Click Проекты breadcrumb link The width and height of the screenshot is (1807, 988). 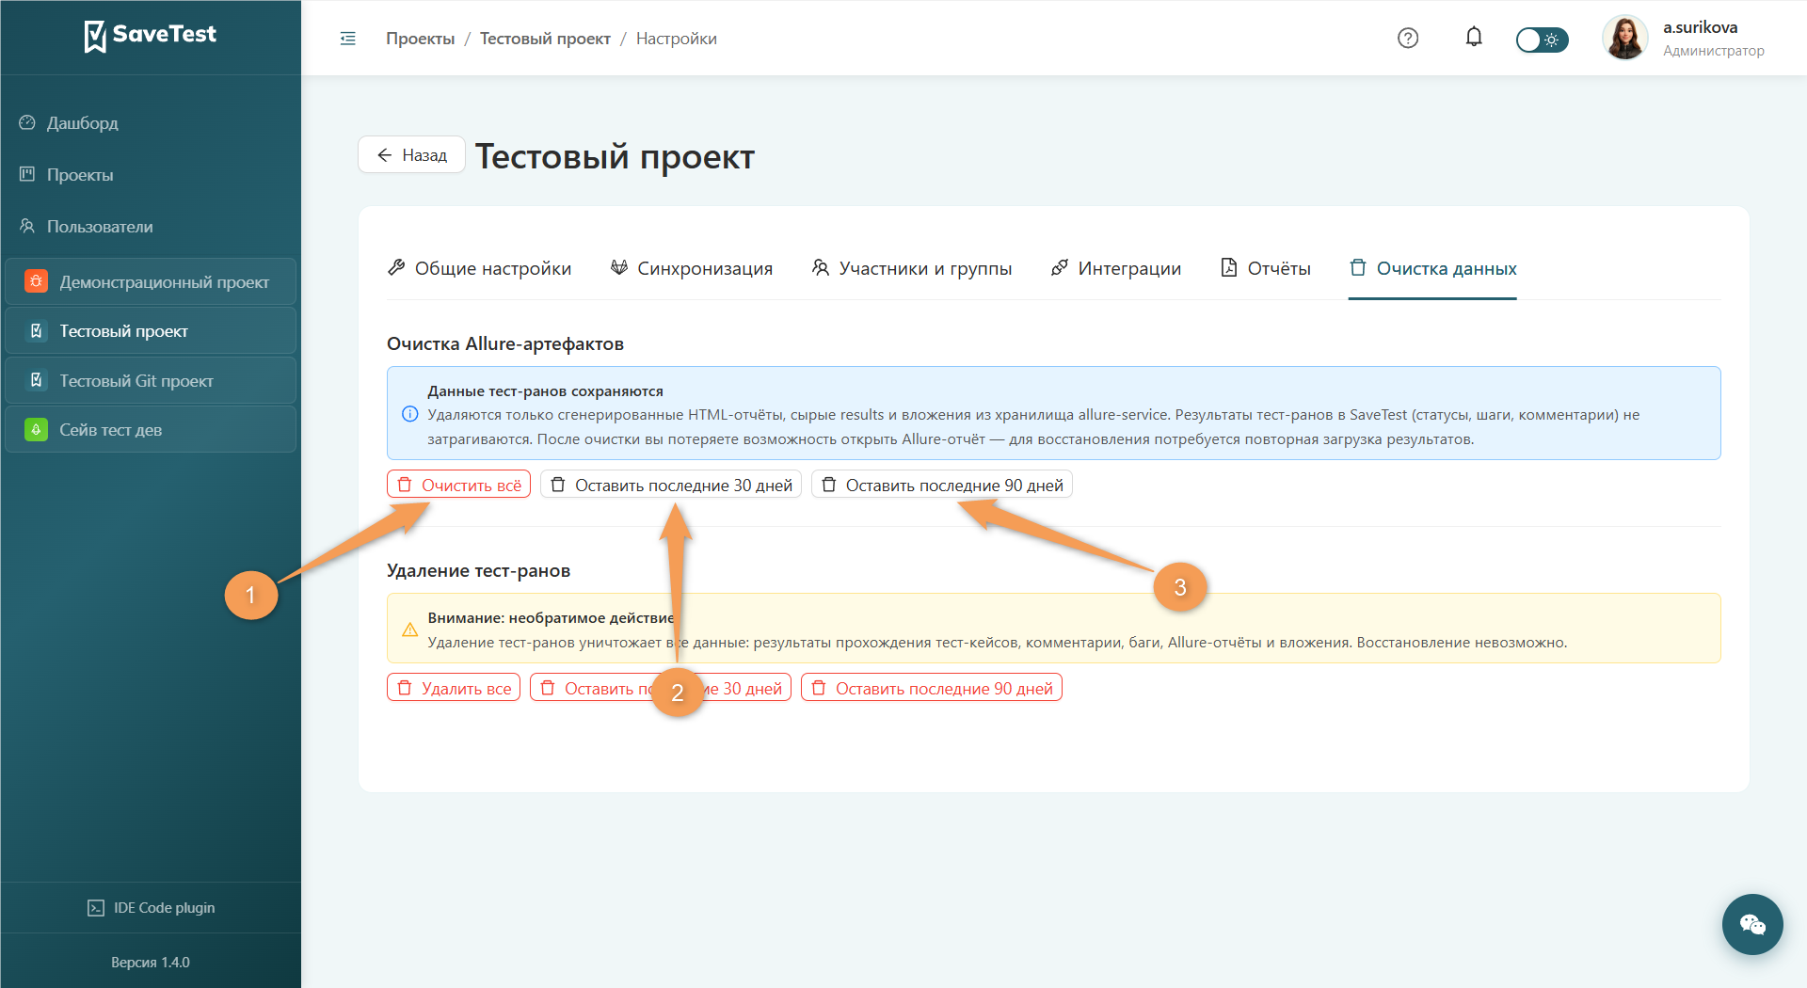[420, 39]
